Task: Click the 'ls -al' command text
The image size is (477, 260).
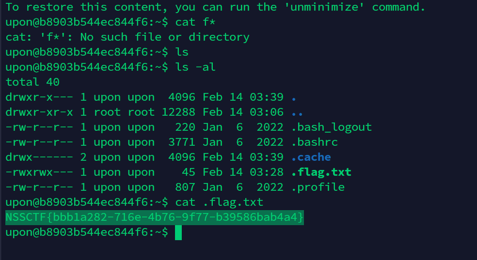Action: tap(195, 67)
